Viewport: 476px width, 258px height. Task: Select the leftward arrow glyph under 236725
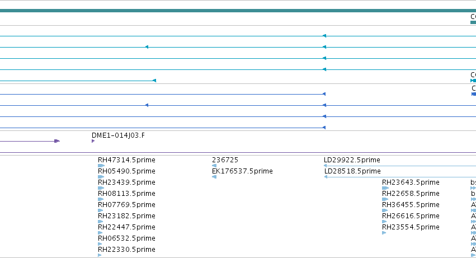[x=214, y=166]
